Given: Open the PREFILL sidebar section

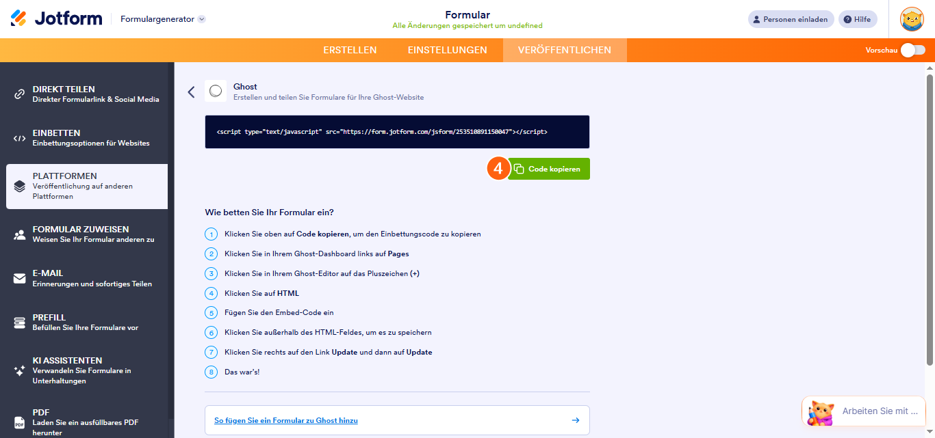Looking at the screenshot, I should (87, 322).
